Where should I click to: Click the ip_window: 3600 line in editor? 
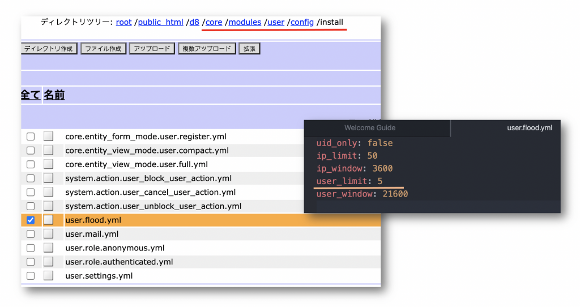click(x=355, y=169)
